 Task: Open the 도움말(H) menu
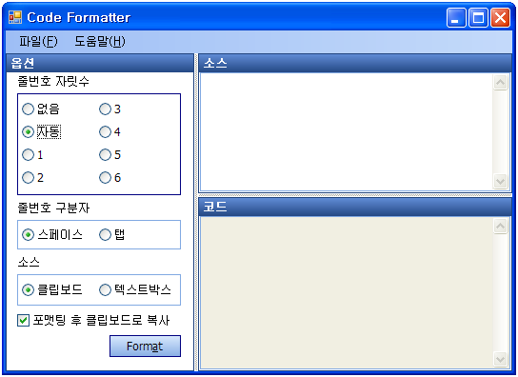tap(100, 41)
